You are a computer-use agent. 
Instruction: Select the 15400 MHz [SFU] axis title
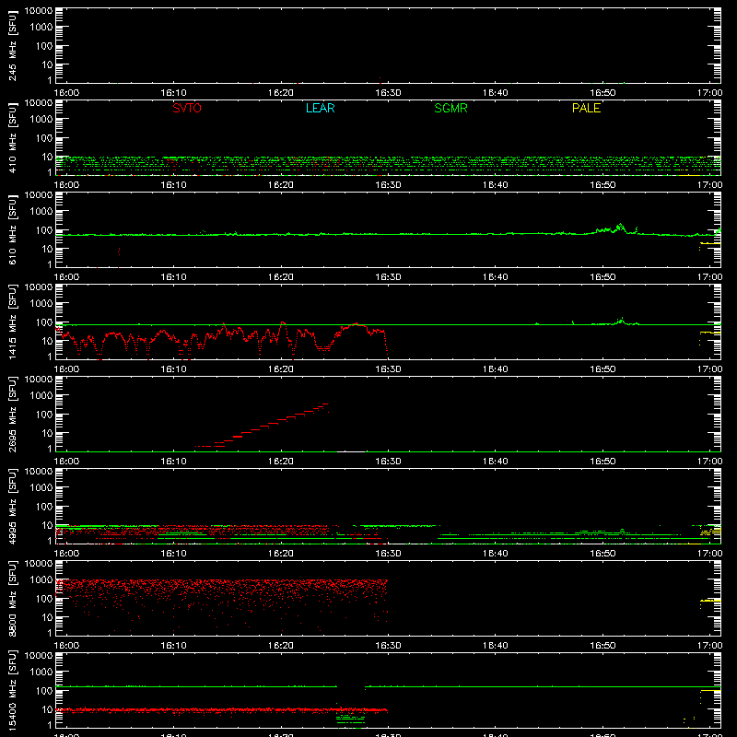[x=12, y=690]
